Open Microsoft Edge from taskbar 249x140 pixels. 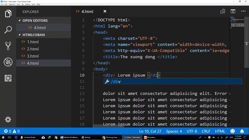pyautogui.click(x=16, y=137)
